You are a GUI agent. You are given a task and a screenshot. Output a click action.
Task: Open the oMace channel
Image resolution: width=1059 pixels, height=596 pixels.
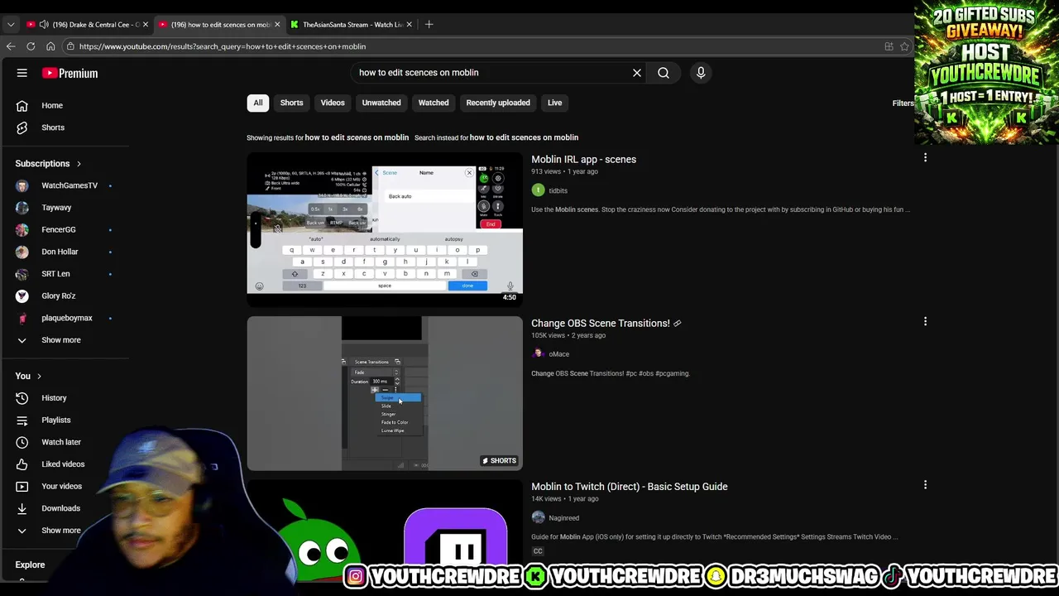[x=558, y=354]
